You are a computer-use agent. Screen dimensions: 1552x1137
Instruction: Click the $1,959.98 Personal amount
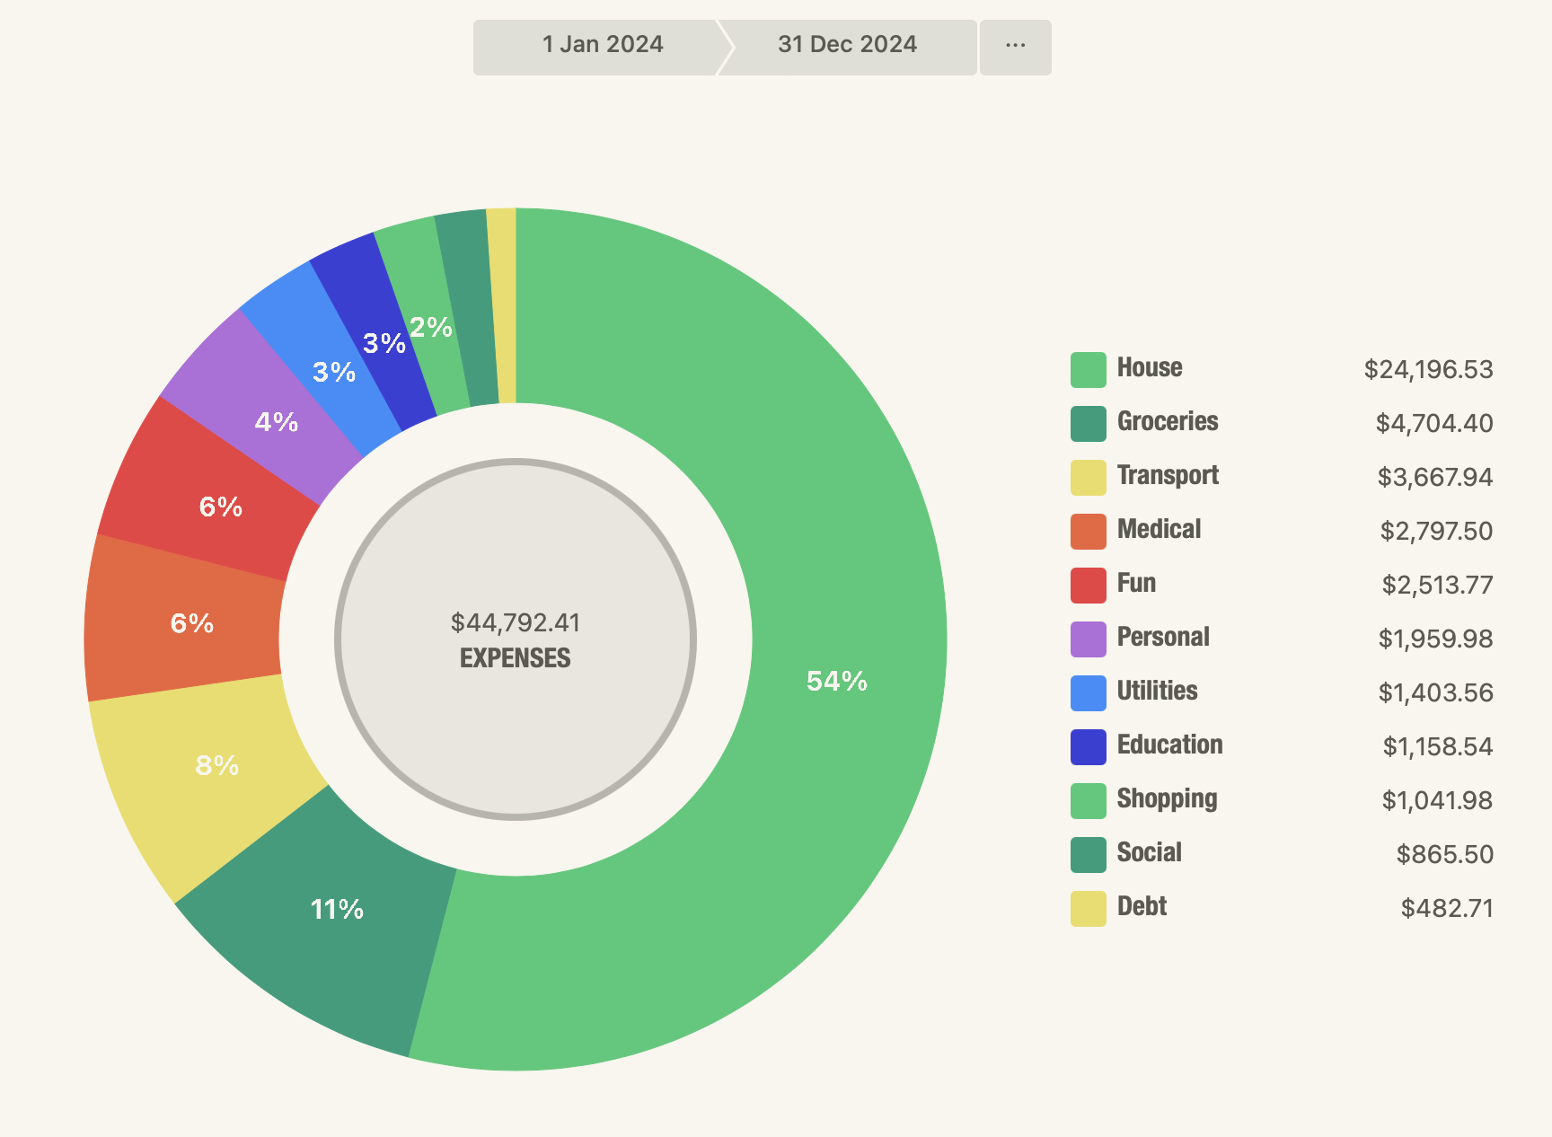[x=1435, y=639]
